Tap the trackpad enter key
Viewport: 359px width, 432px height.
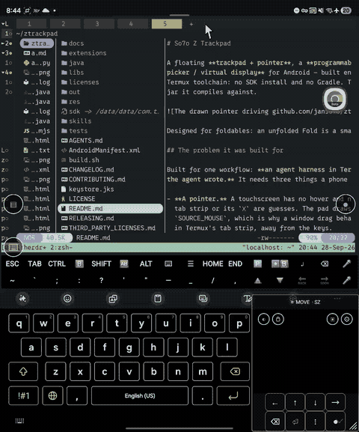point(295,422)
